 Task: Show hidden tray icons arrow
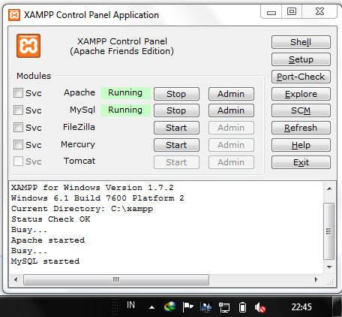tap(151, 307)
